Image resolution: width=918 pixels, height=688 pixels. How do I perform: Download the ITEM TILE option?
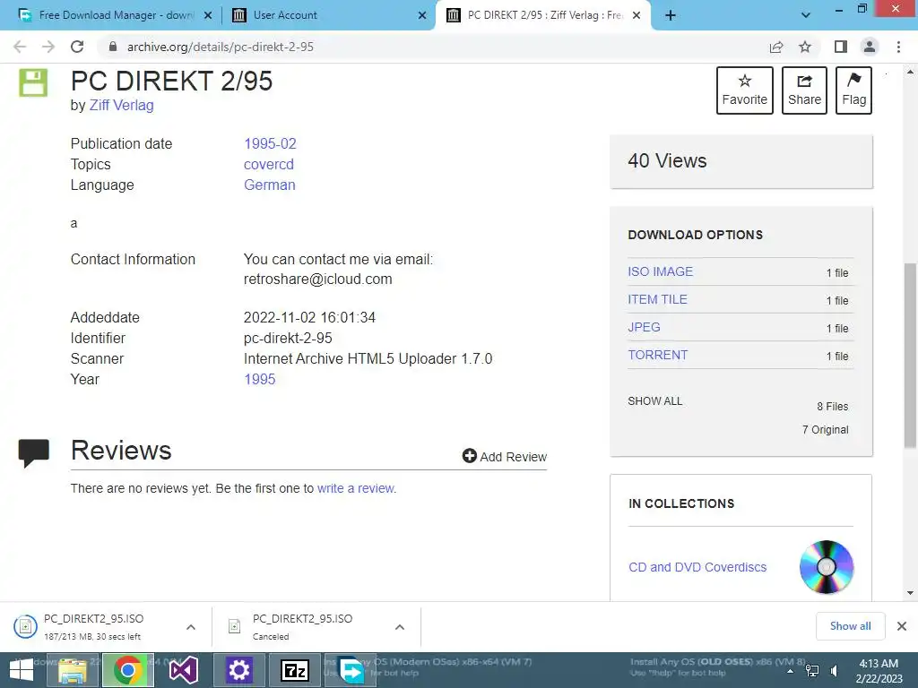[657, 299]
